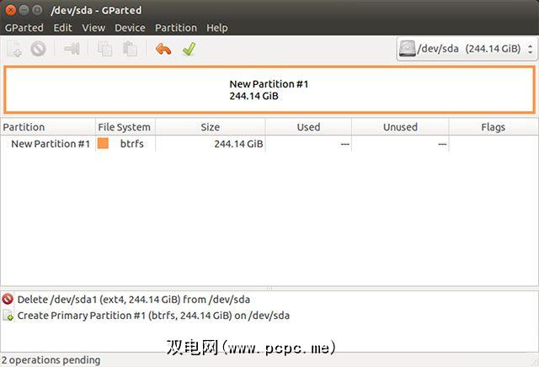Screen dimensions: 539x367
Task: Sort by File System column header
Action: point(125,127)
